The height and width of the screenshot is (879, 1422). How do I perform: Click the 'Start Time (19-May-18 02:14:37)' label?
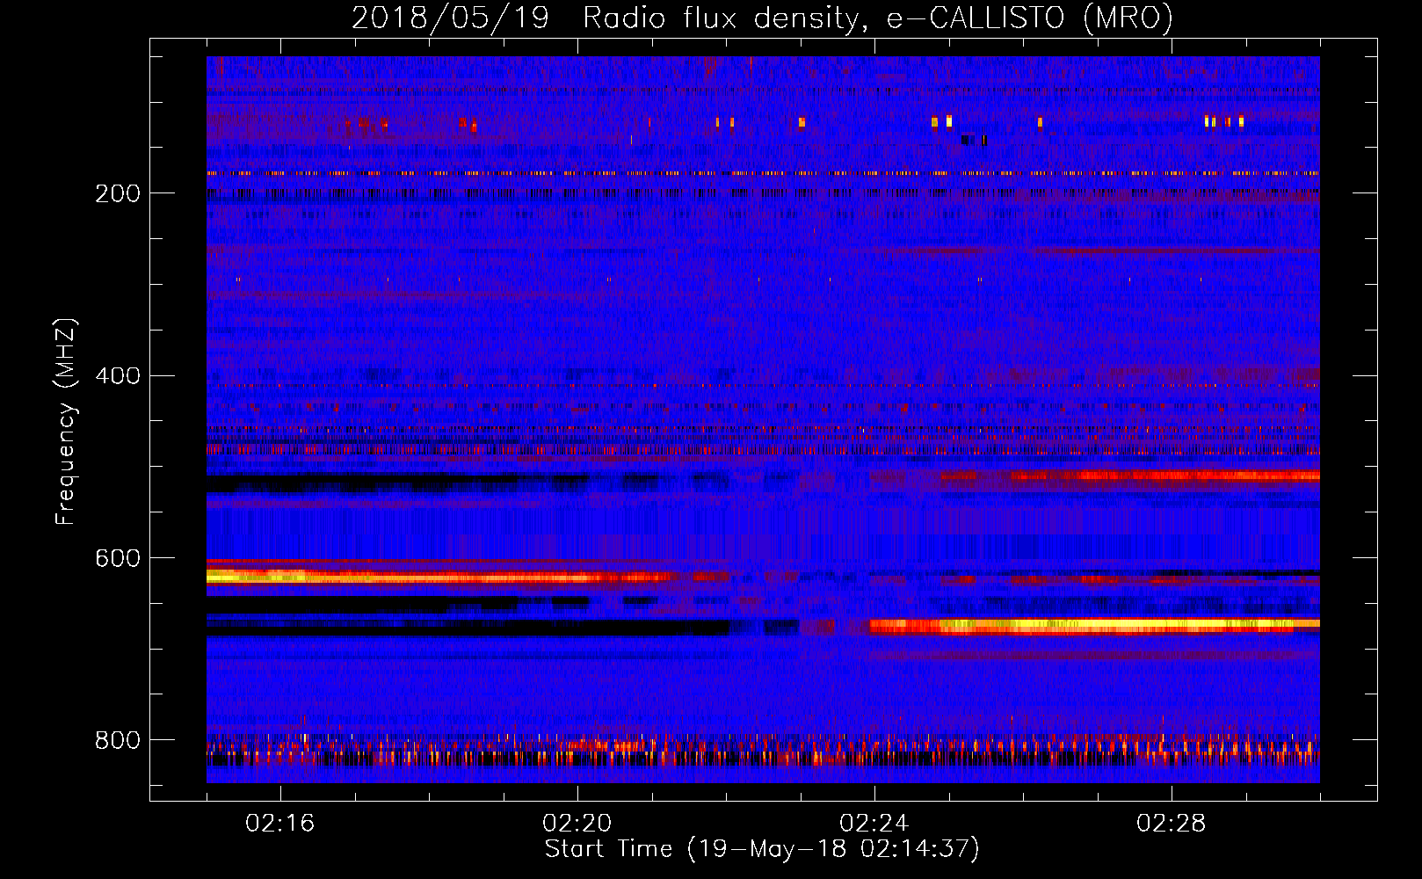click(x=762, y=849)
